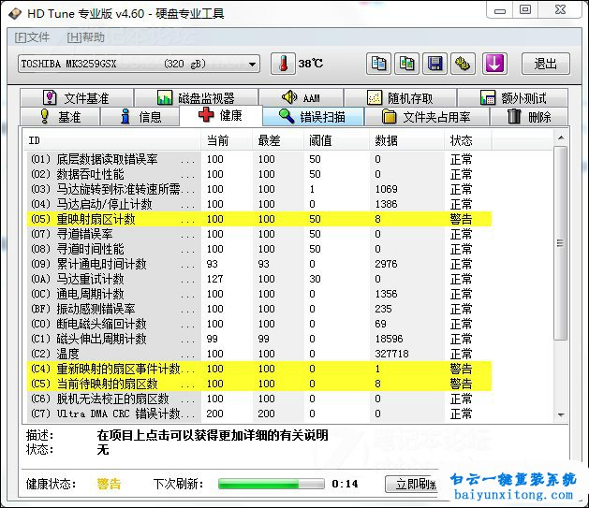Close the HD Tune window
Image resolution: width=589 pixels, height=508 pixels.
[560, 10]
